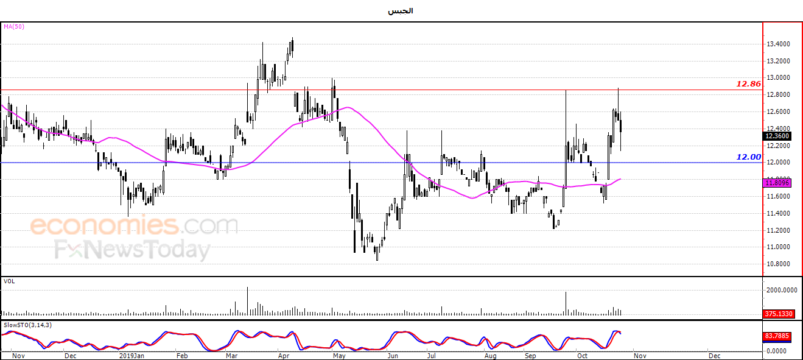Image resolution: width=803 pixels, height=360 pixels.
Task: Click the VOL panel label
Action: (x=9, y=281)
